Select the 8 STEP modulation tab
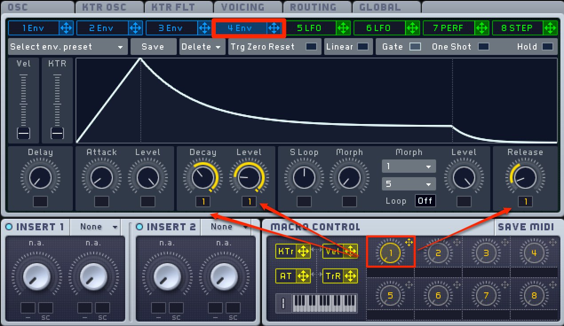564x326 pixels. [x=518, y=28]
